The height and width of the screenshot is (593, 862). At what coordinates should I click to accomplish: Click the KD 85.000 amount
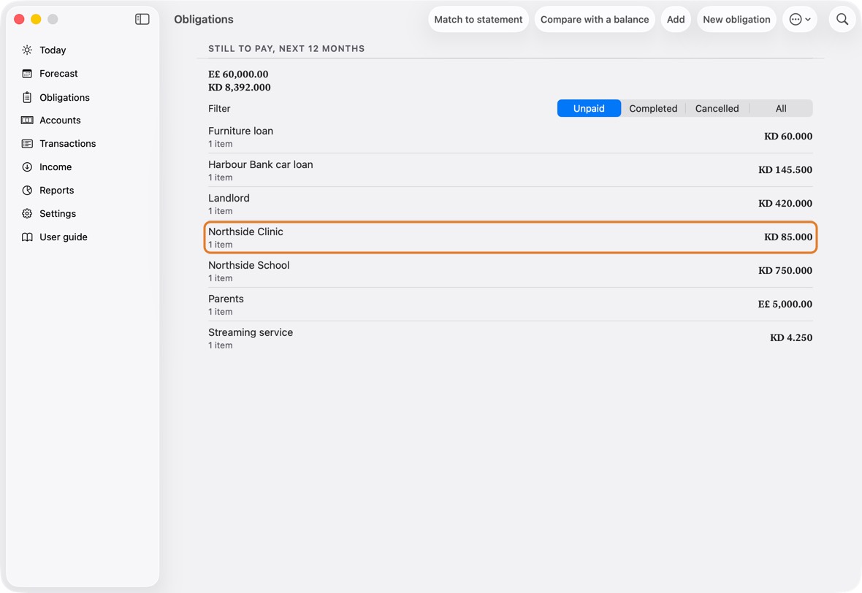(788, 237)
